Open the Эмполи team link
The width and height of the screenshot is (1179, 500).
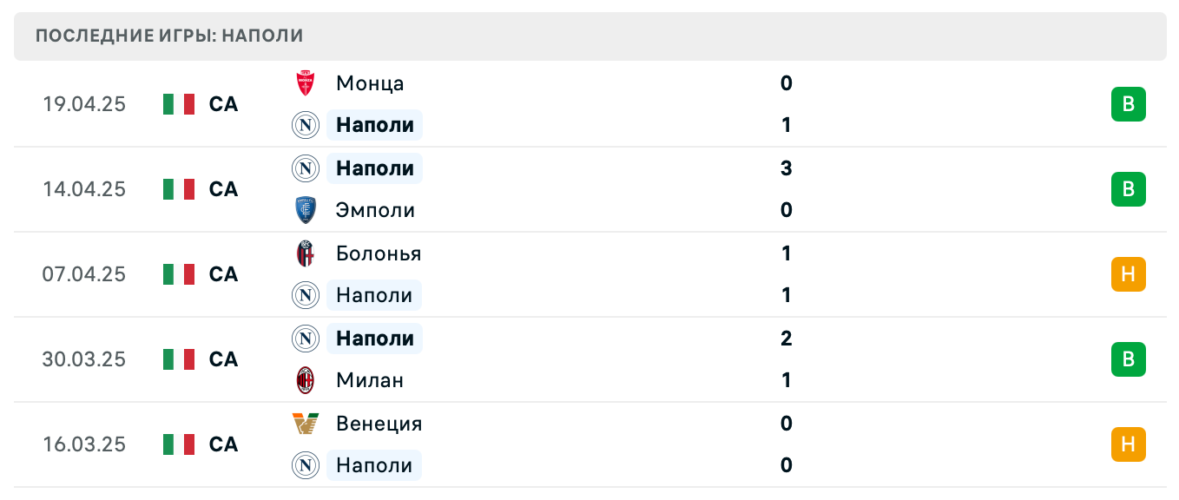click(375, 210)
